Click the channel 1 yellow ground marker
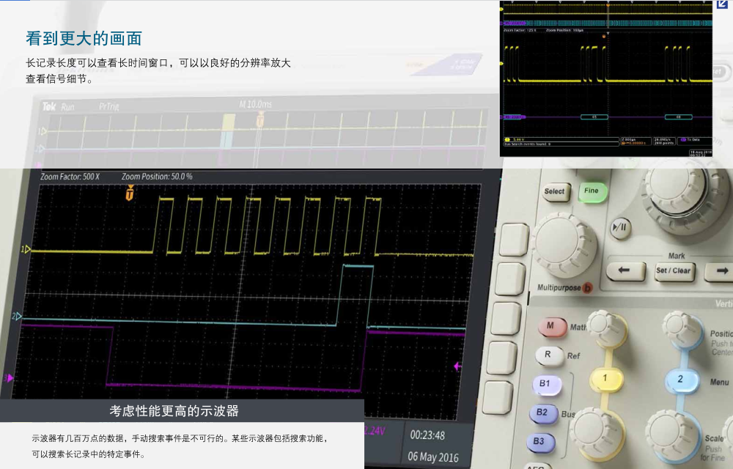733x469 pixels. [26, 249]
